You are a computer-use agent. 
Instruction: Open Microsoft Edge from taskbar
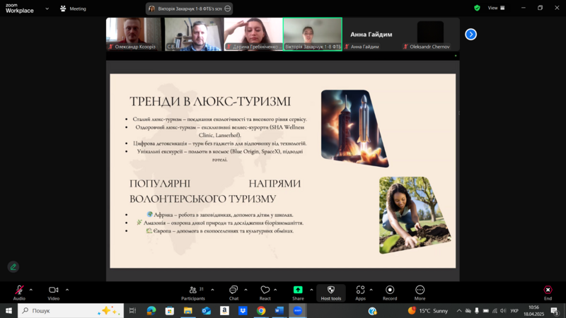pyautogui.click(x=151, y=310)
